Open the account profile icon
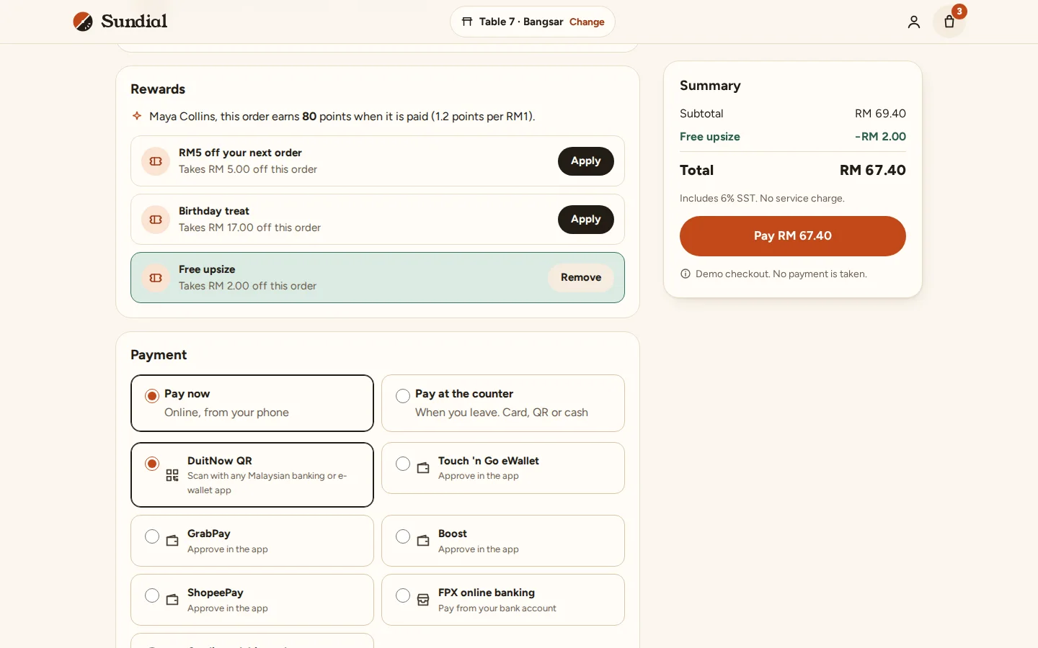The height and width of the screenshot is (648, 1038). click(914, 22)
